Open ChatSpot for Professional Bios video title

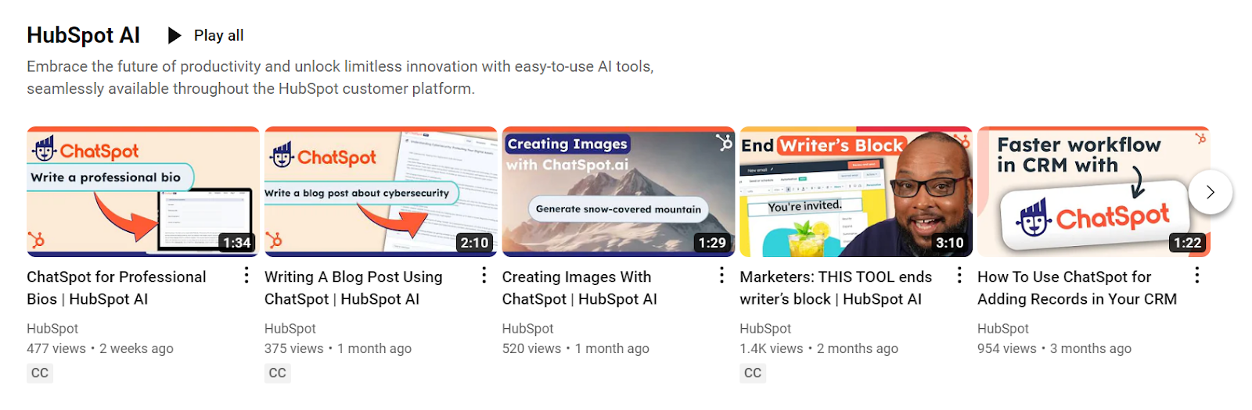point(117,287)
